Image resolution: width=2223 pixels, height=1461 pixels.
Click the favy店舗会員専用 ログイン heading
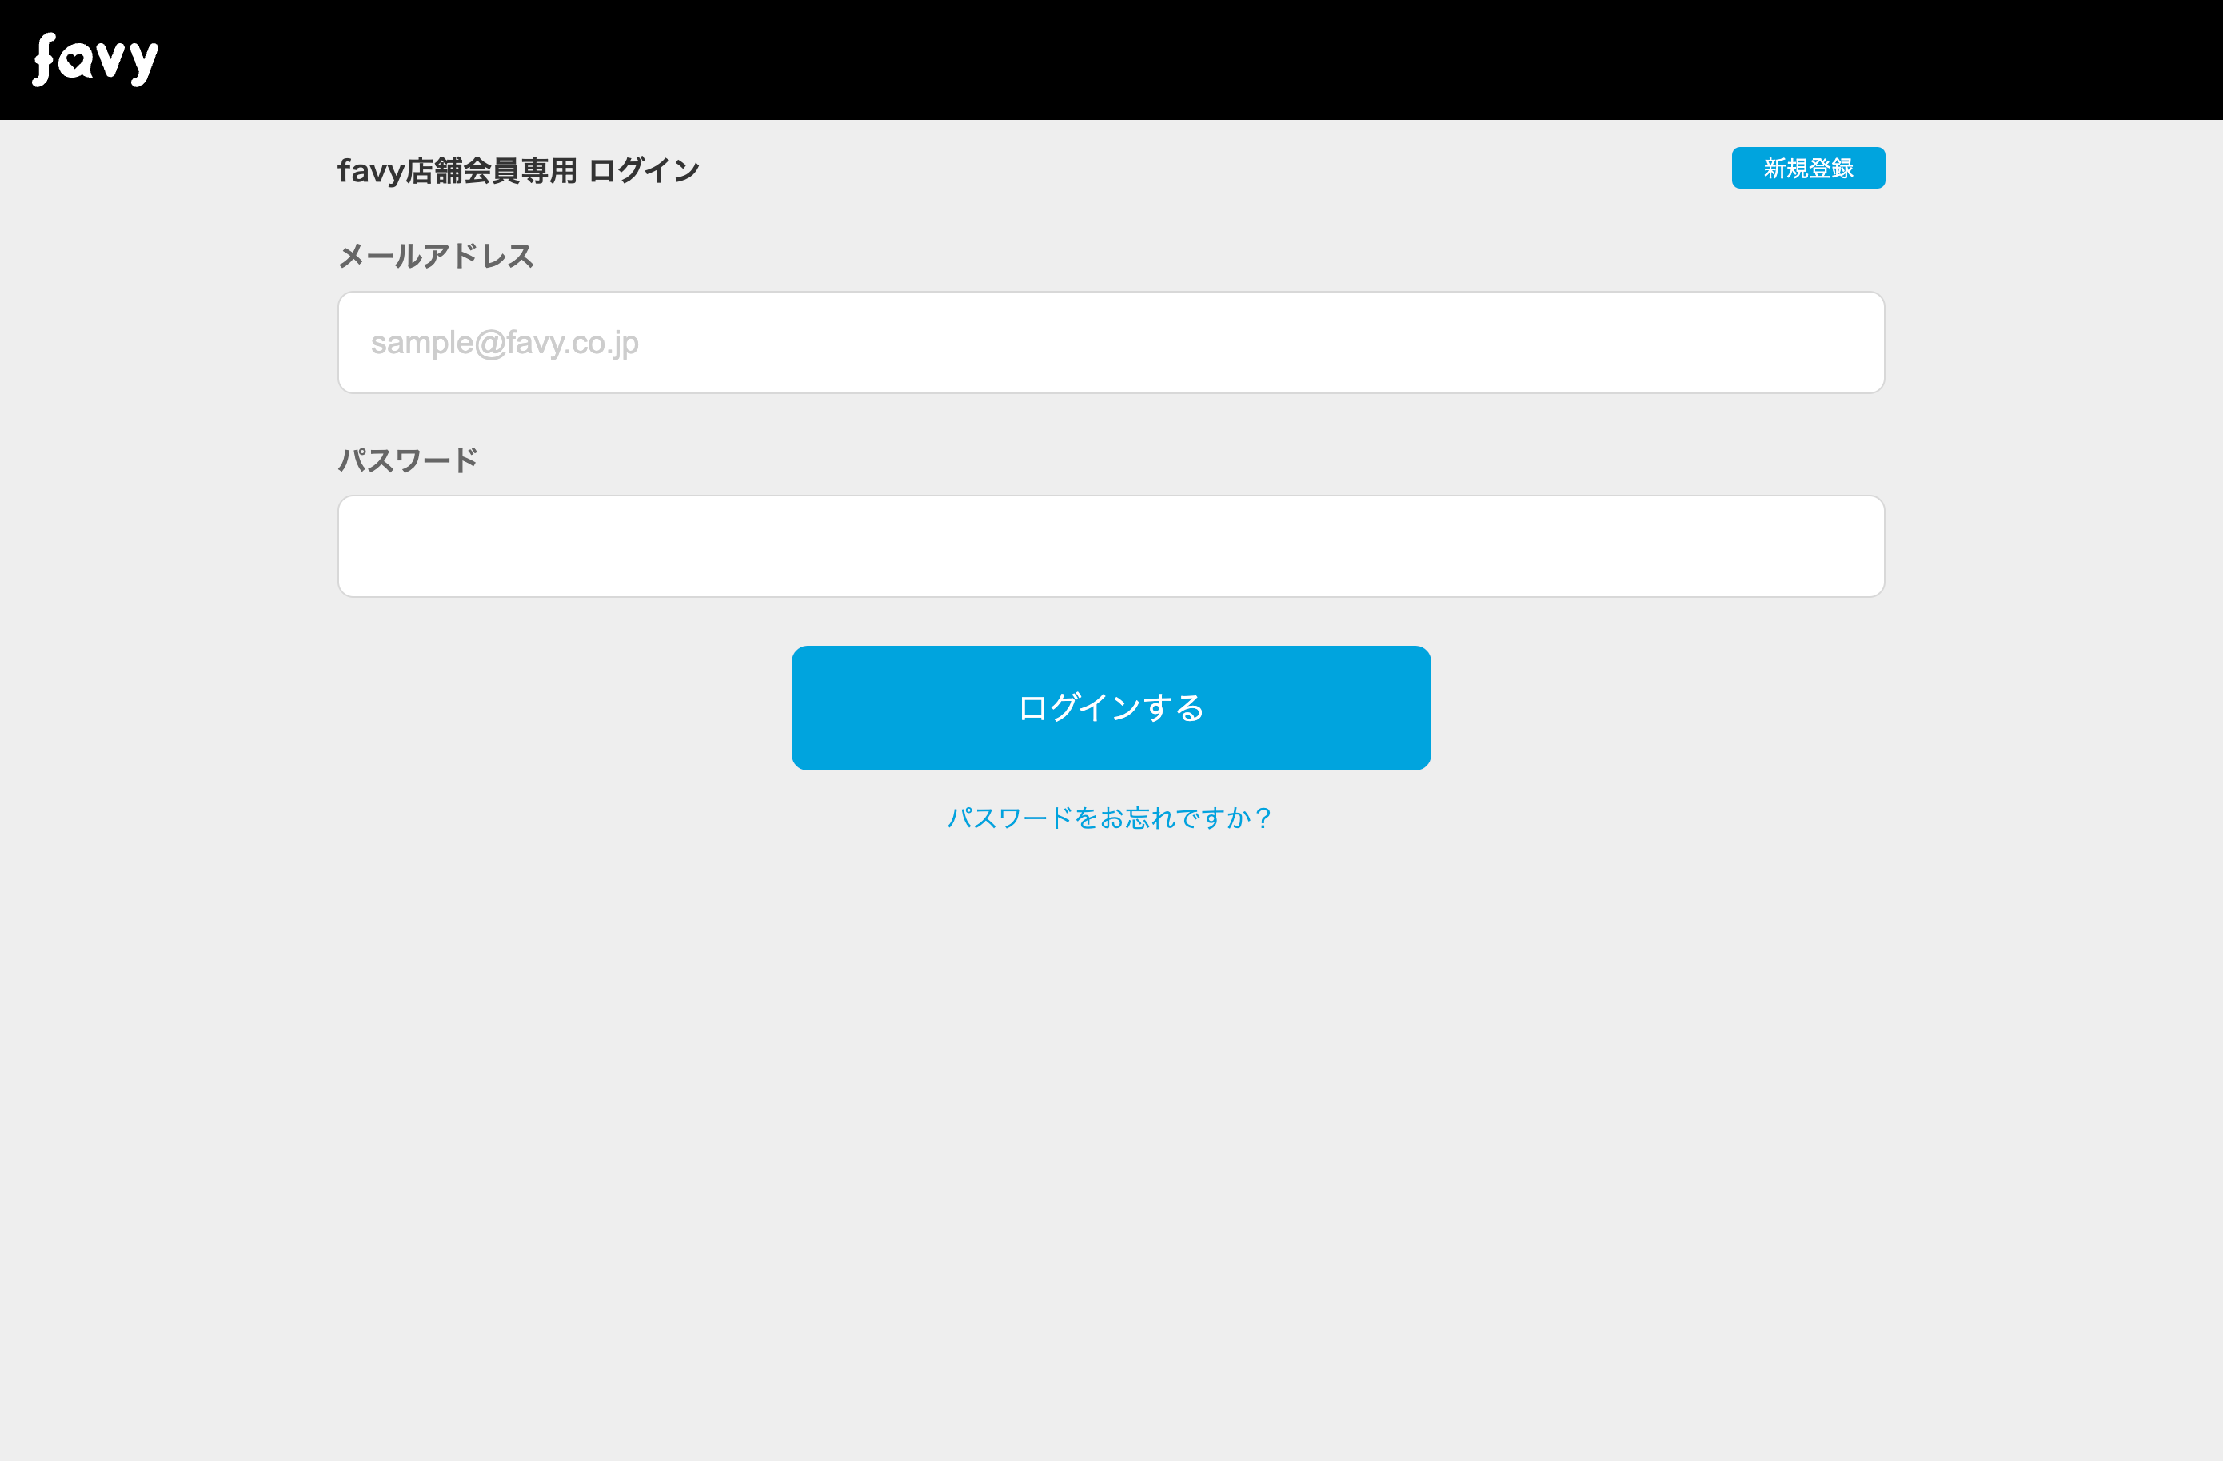point(518,171)
